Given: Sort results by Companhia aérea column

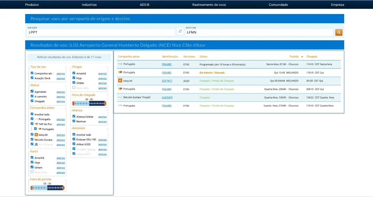Looking at the screenshot, I should click(129, 57).
